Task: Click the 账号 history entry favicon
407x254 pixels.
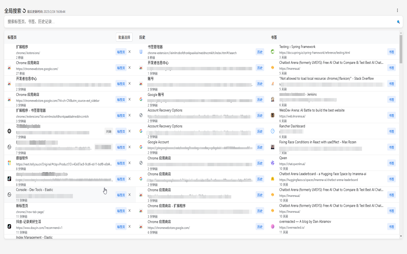Action: (141, 84)
